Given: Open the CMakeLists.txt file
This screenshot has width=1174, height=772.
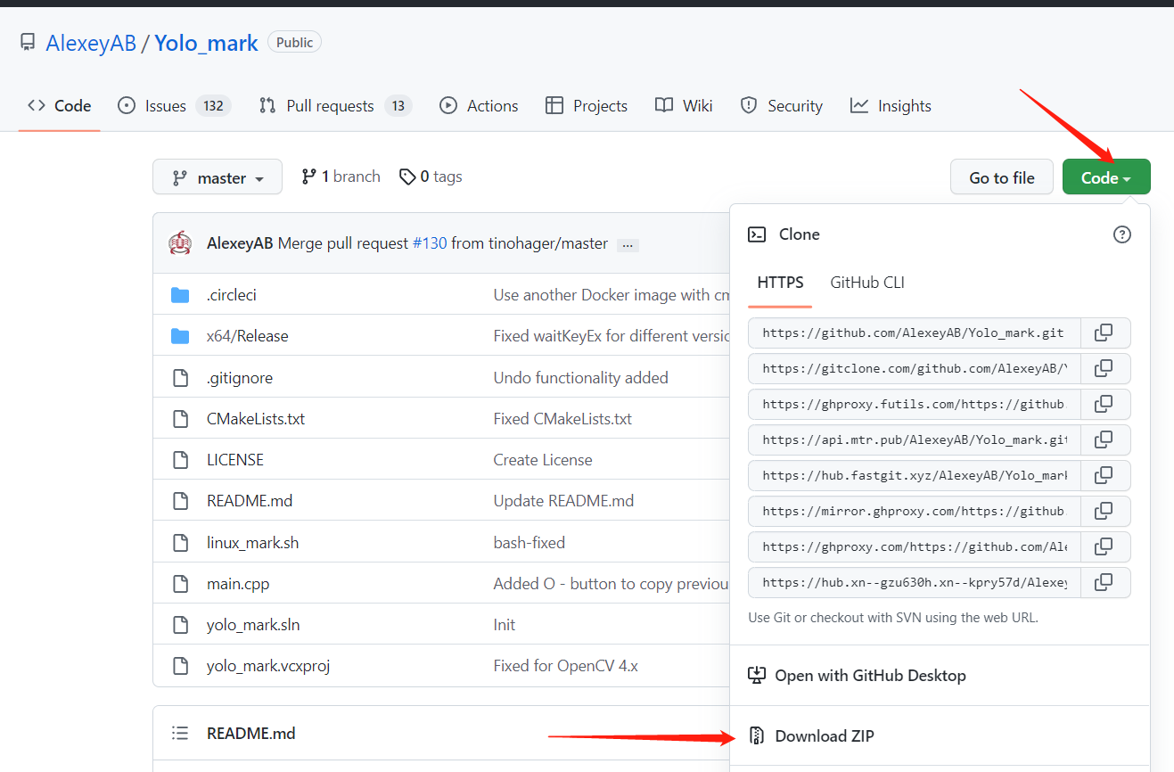Looking at the screenshot, I should pos(256,419).
